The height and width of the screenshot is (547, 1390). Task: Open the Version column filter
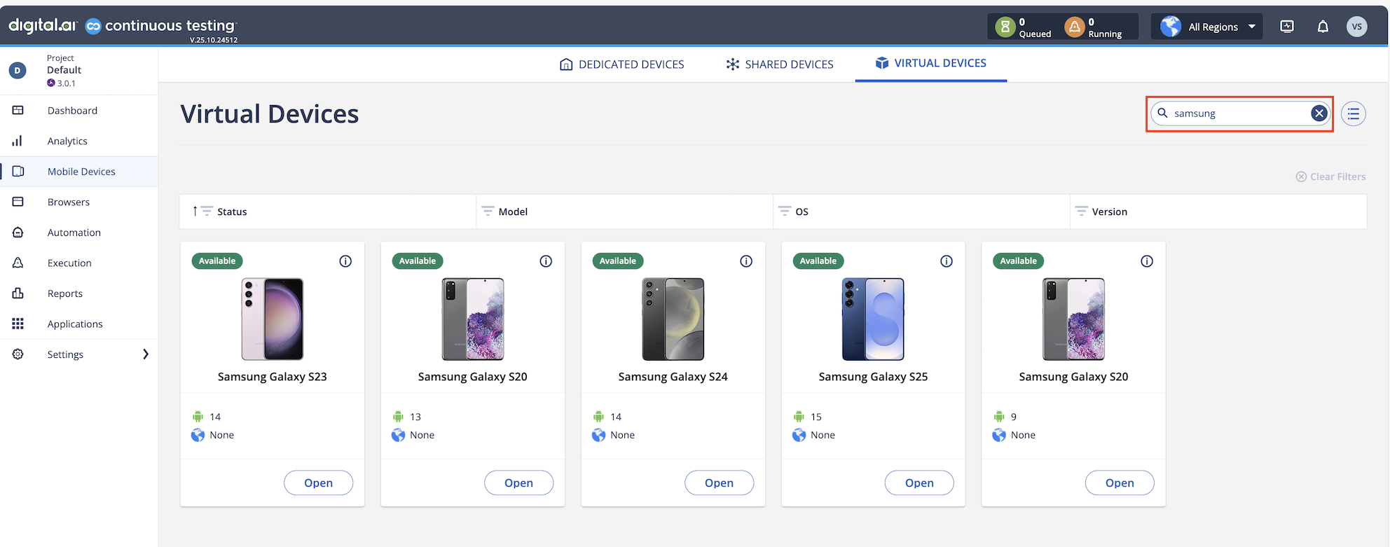tap(1081, 212)
